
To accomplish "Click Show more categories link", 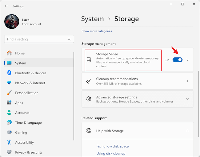I will (97, 31).
